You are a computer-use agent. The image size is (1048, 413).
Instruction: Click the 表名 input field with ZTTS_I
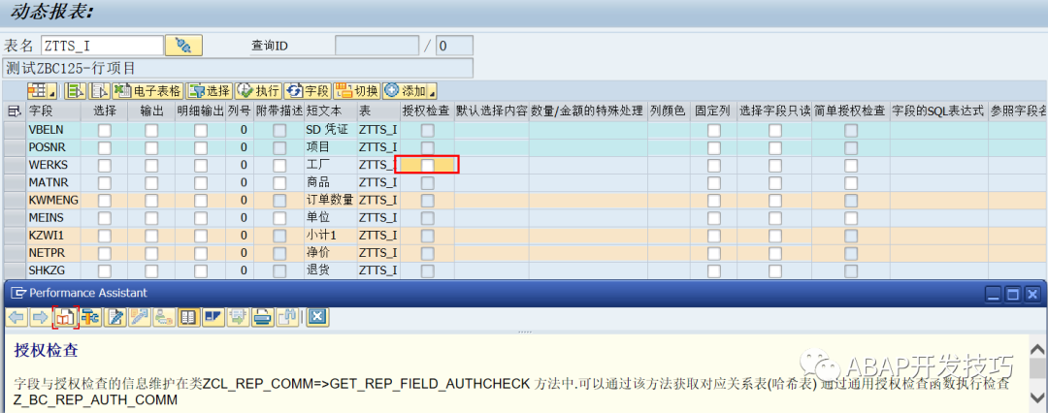coord(102,46)
